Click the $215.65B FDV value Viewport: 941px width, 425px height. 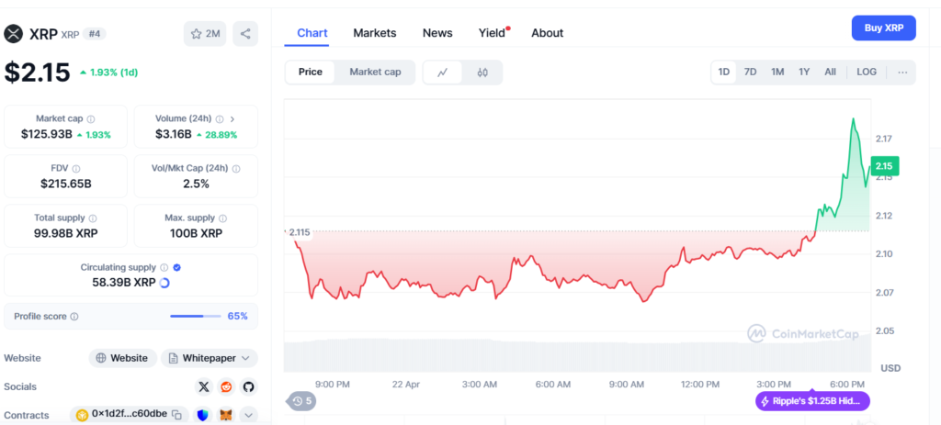tap(66, 184)
